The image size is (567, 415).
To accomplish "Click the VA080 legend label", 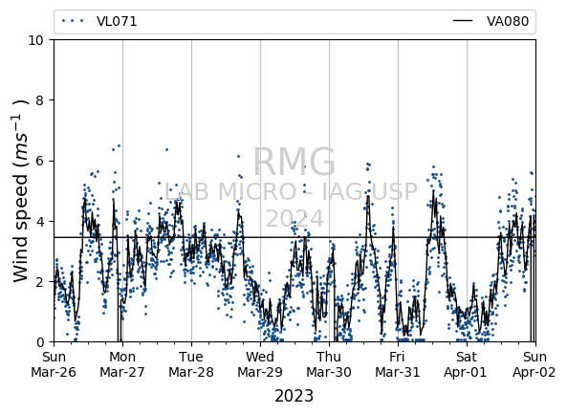I will point(508,21).
